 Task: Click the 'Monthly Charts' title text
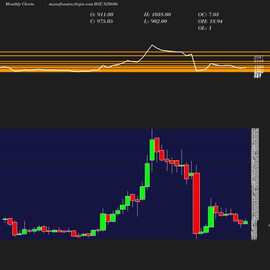click(x=19, y=4)
